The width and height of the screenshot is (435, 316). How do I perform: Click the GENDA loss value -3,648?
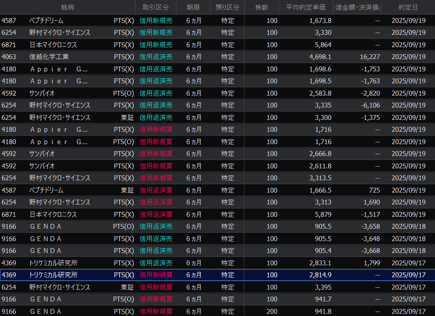(x=370, y=239)
